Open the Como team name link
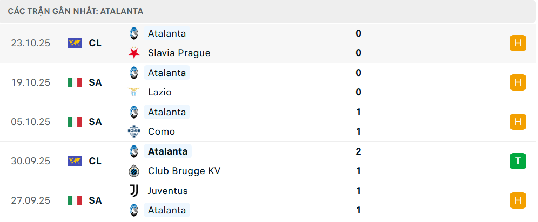 pos(161,131)
